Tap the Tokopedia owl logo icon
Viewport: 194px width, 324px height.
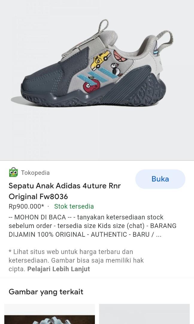pos(13,172)
